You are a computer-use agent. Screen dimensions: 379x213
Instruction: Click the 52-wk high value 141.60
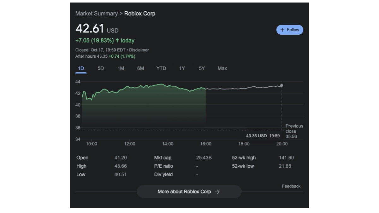click(x=286, y=158)
